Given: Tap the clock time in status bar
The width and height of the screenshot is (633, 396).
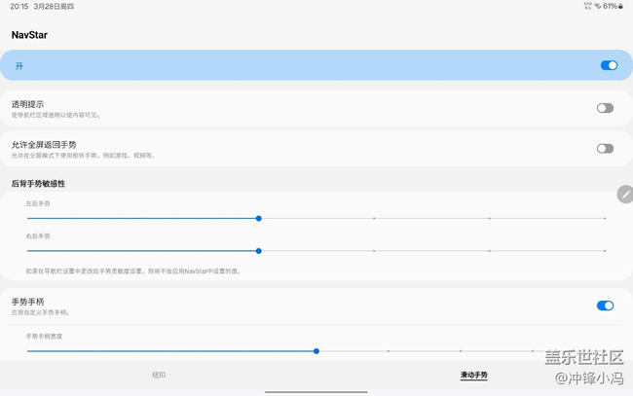Looking at the screenshot, I should coord(19,6).
